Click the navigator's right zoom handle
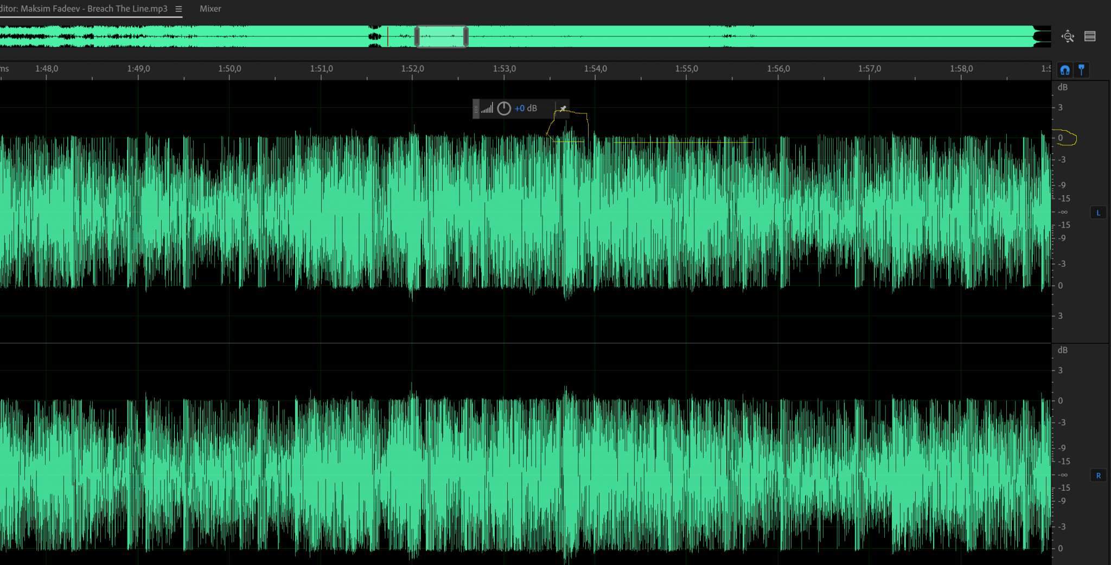The height and width of the screenshot is (565, 1111). [465, 36]
